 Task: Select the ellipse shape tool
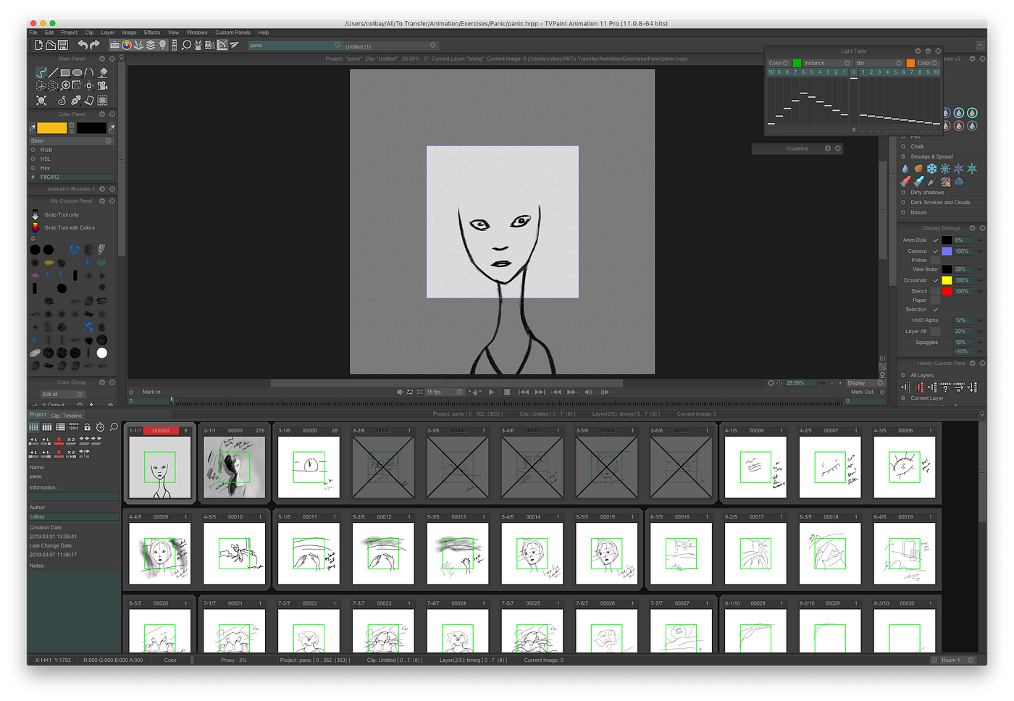(77, 72)
